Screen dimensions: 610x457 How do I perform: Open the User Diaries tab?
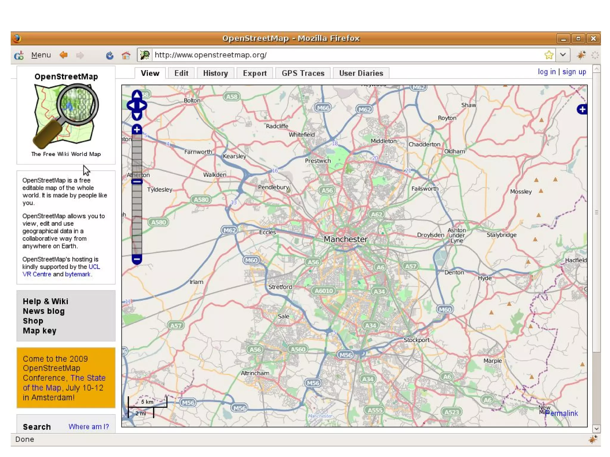point(361,73)
